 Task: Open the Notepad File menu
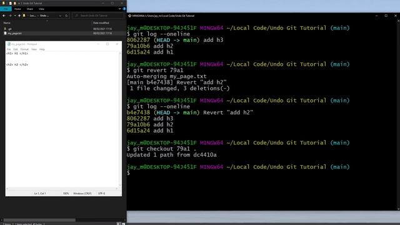point(9,49)
